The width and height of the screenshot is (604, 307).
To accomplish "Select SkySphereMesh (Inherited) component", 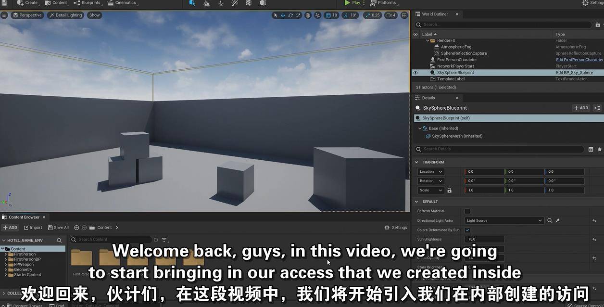I will [457, 136].
